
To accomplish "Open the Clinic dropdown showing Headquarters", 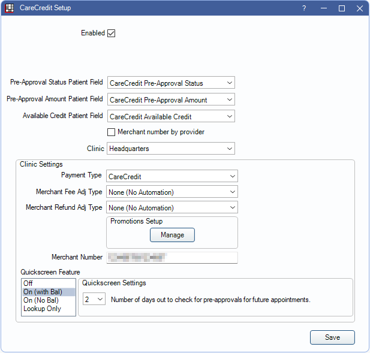I will (x=171, y=148).
